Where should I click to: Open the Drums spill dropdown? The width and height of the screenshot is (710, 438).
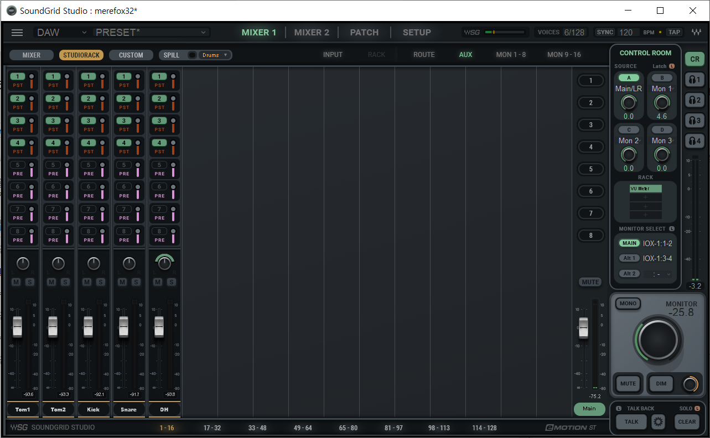point(215,55)
